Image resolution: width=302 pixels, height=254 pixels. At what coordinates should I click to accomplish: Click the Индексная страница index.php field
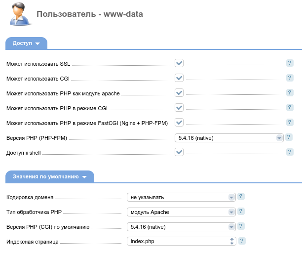click(178, 242)
